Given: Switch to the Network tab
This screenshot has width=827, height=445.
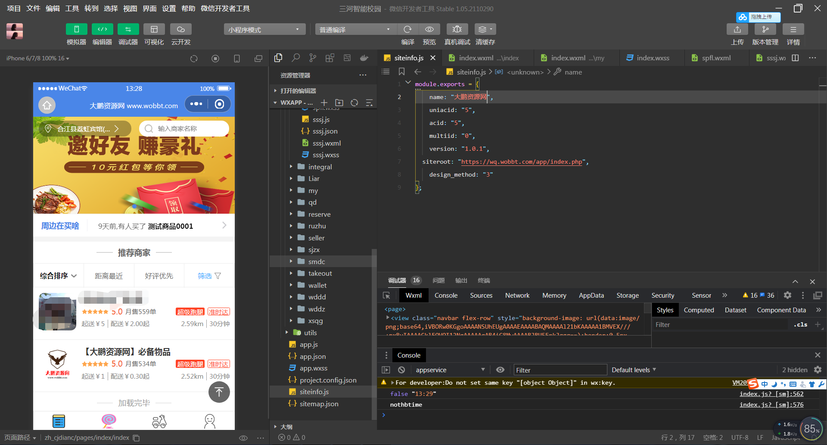Looking at the screenshot, I should click(x=517, y=295).
